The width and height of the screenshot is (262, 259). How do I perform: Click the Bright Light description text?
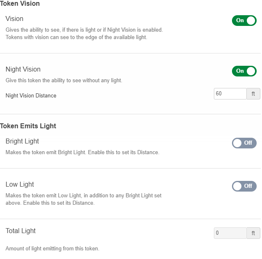tap(82, 152)
